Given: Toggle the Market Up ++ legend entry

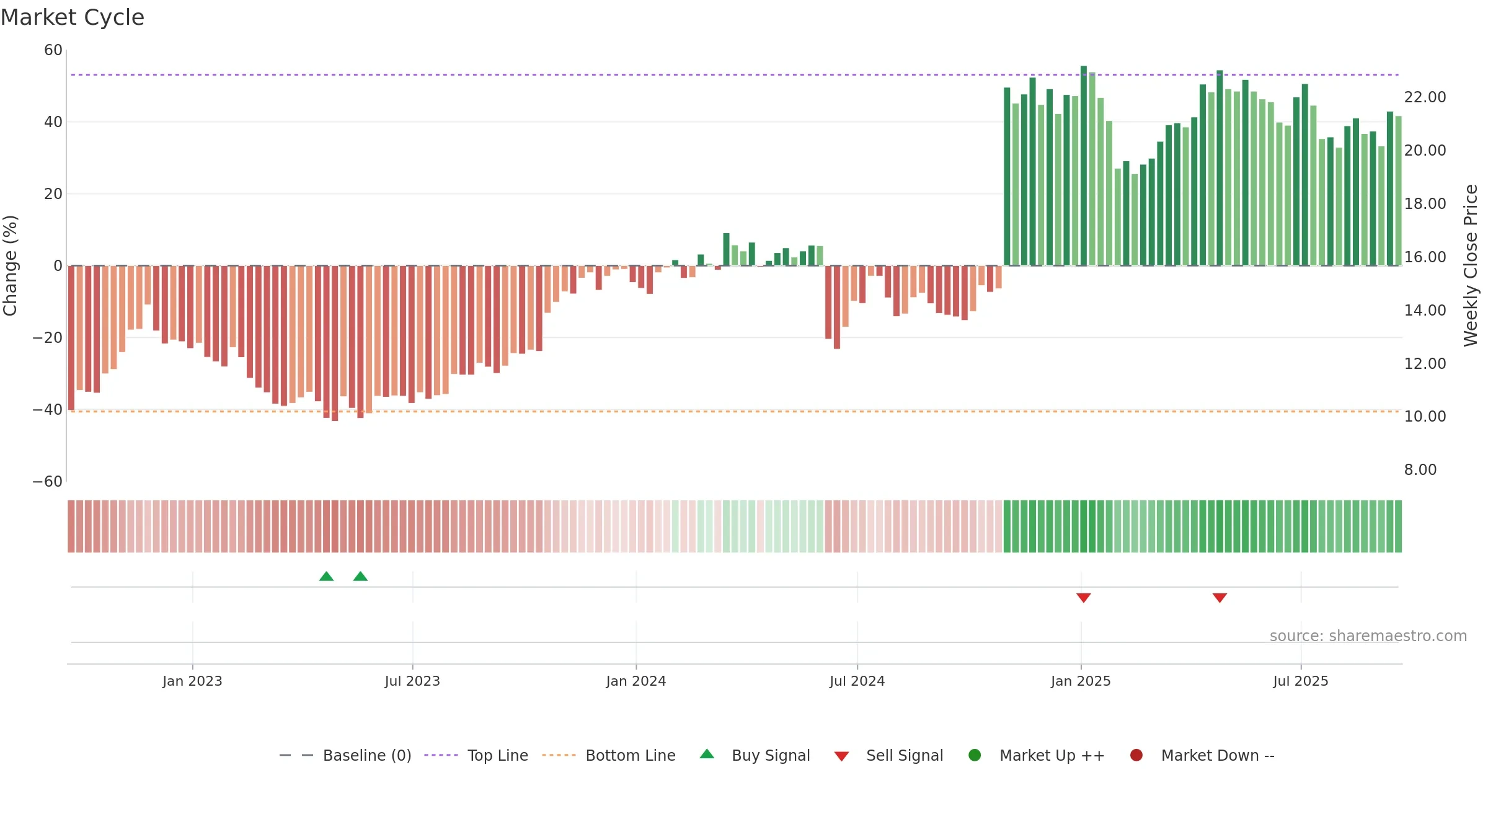Looking at the screenshot, I should point(1037,755).
